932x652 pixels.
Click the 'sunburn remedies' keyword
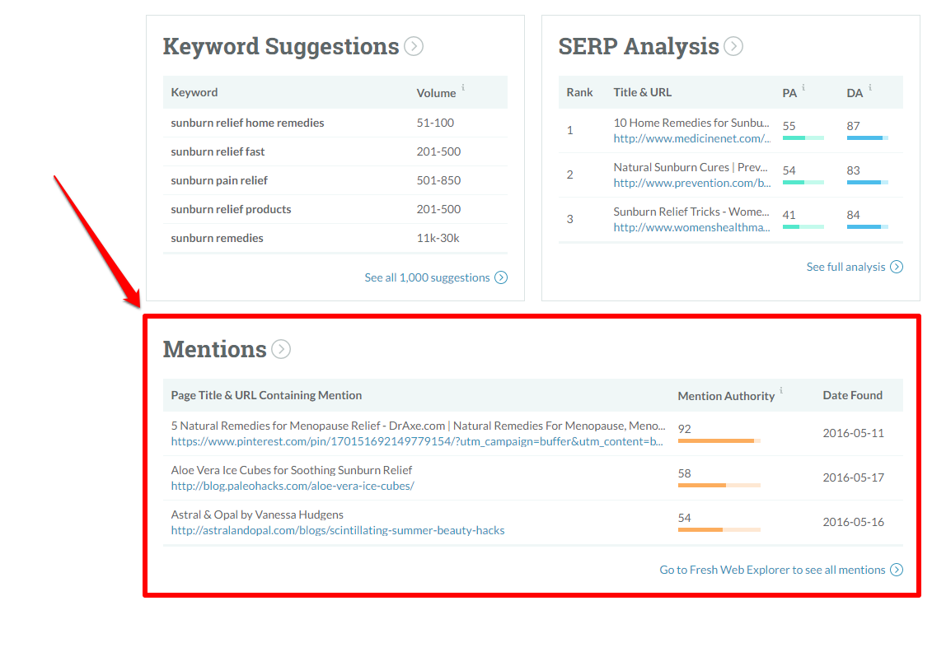(217, 238)
